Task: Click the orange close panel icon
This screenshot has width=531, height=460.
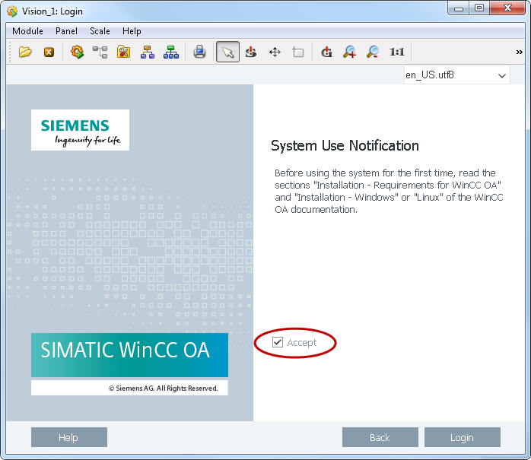Action: click(49, 52)
